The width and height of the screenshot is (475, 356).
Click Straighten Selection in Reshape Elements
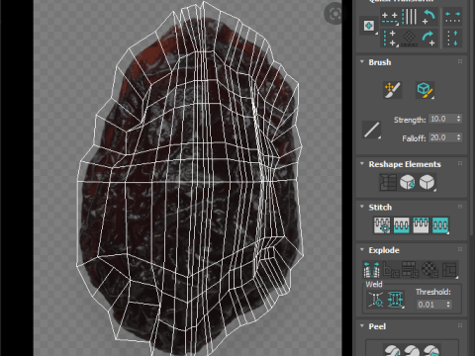[x=388, y=182]
